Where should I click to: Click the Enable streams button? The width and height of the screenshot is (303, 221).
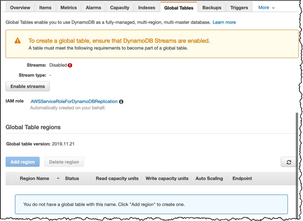[28, 86]
